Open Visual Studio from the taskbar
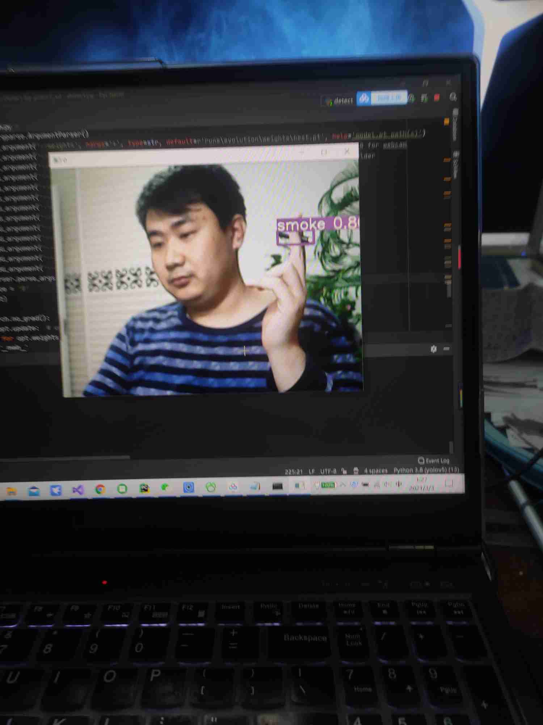Image resolution: width=543 pixels, height=725 pixels. click(x=78, y=490)
